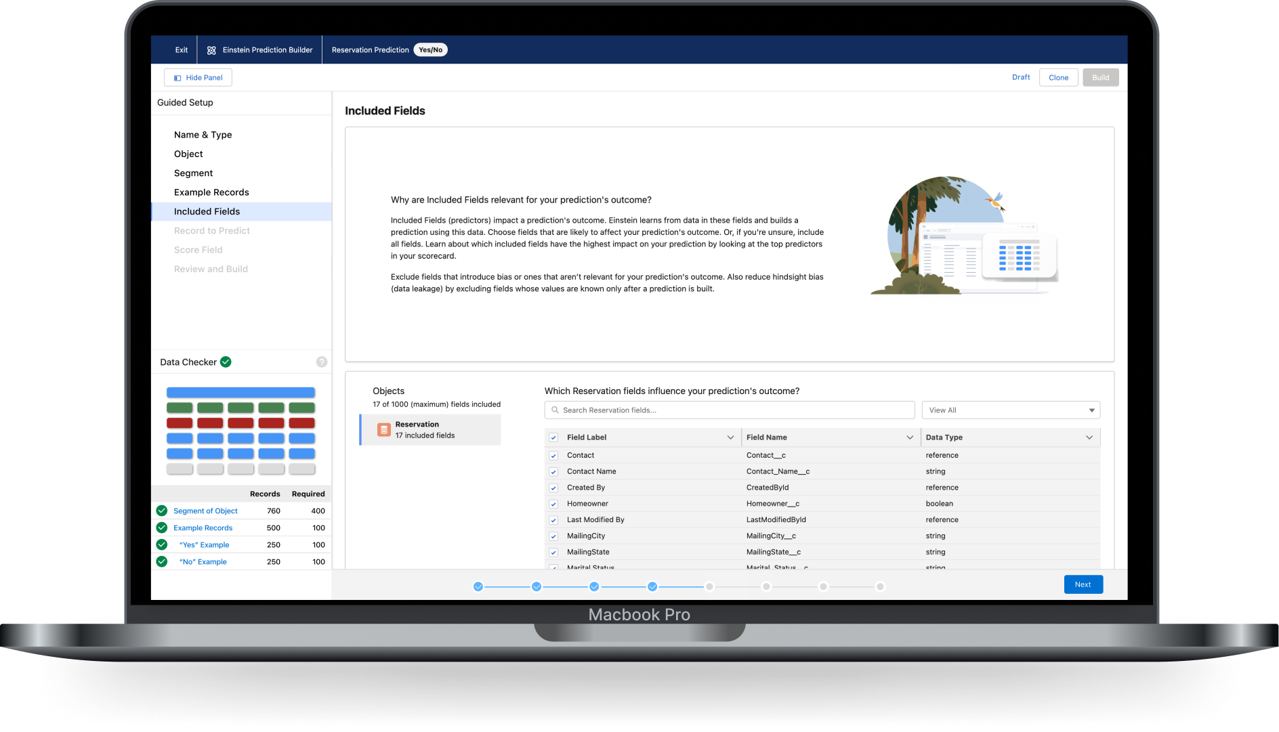Viewport: 1279px width, 732px height.
Task: Open the "Yes" Example link
Action: 205,545
